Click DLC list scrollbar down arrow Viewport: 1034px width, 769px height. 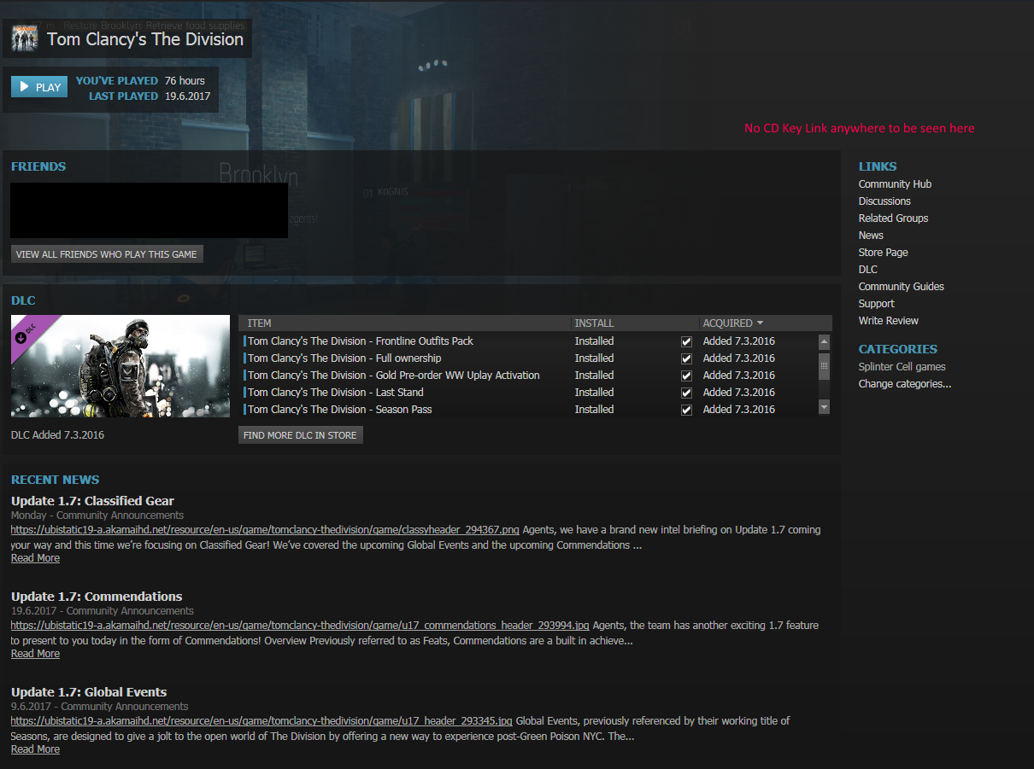click(824, 408)
